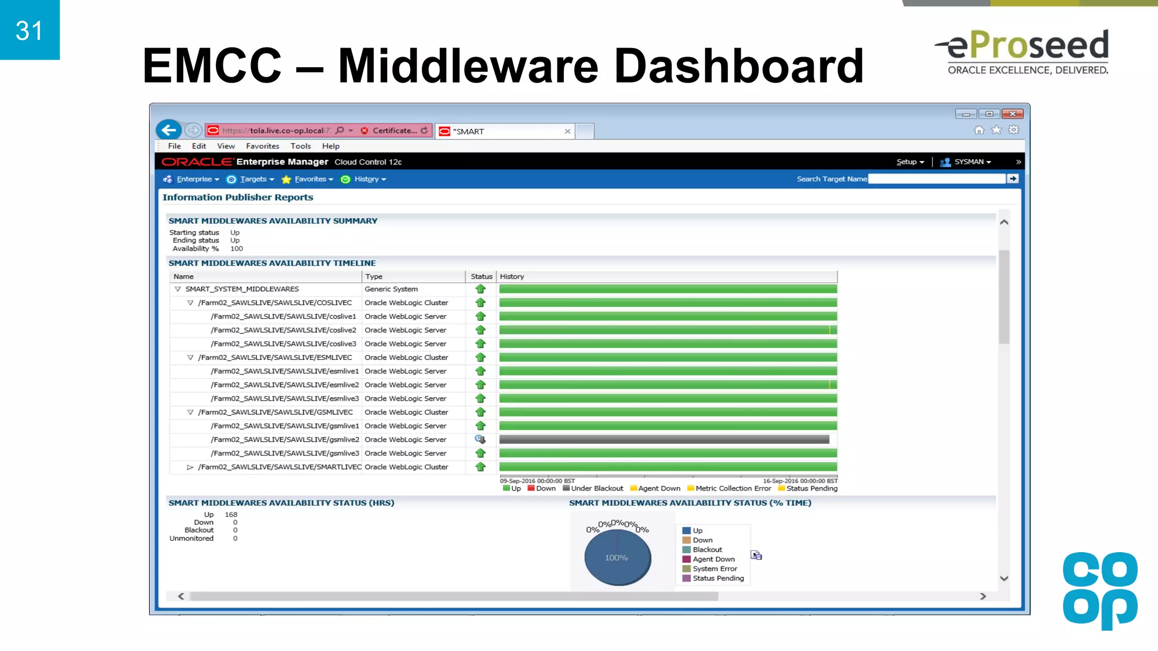Click Up status arrow for gsmlive3
This screenshot has width=1158, height=651.
(481, 453)
